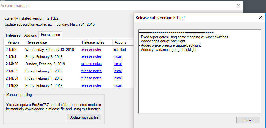Install version 2.15b1

pos(118,56)
